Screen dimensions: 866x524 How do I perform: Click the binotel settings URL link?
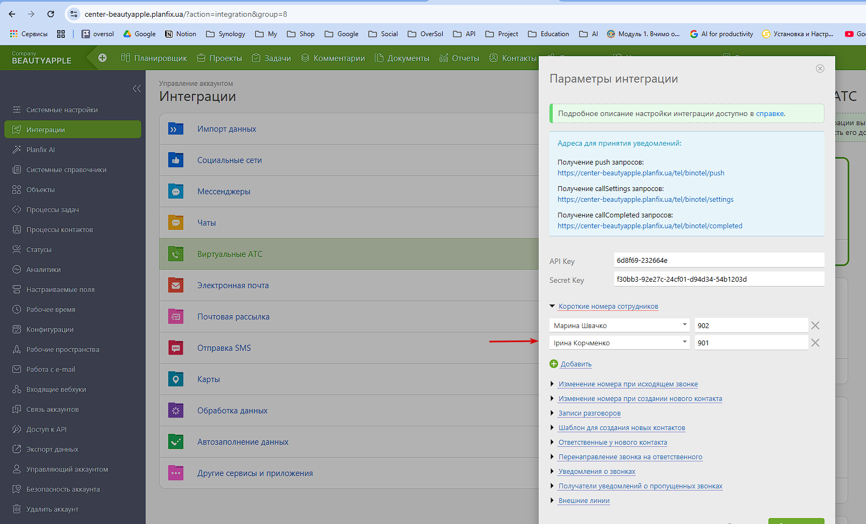pos(645,200)
